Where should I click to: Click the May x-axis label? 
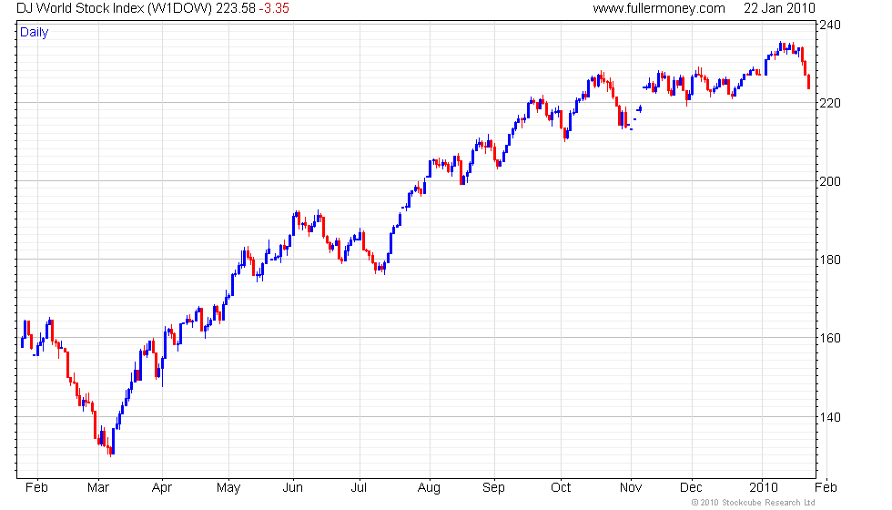(x=228, y=488)
